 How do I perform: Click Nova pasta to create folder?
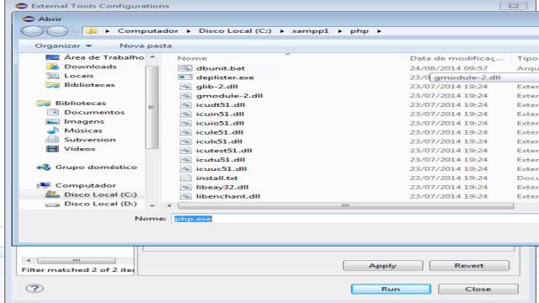click(146, 45)
